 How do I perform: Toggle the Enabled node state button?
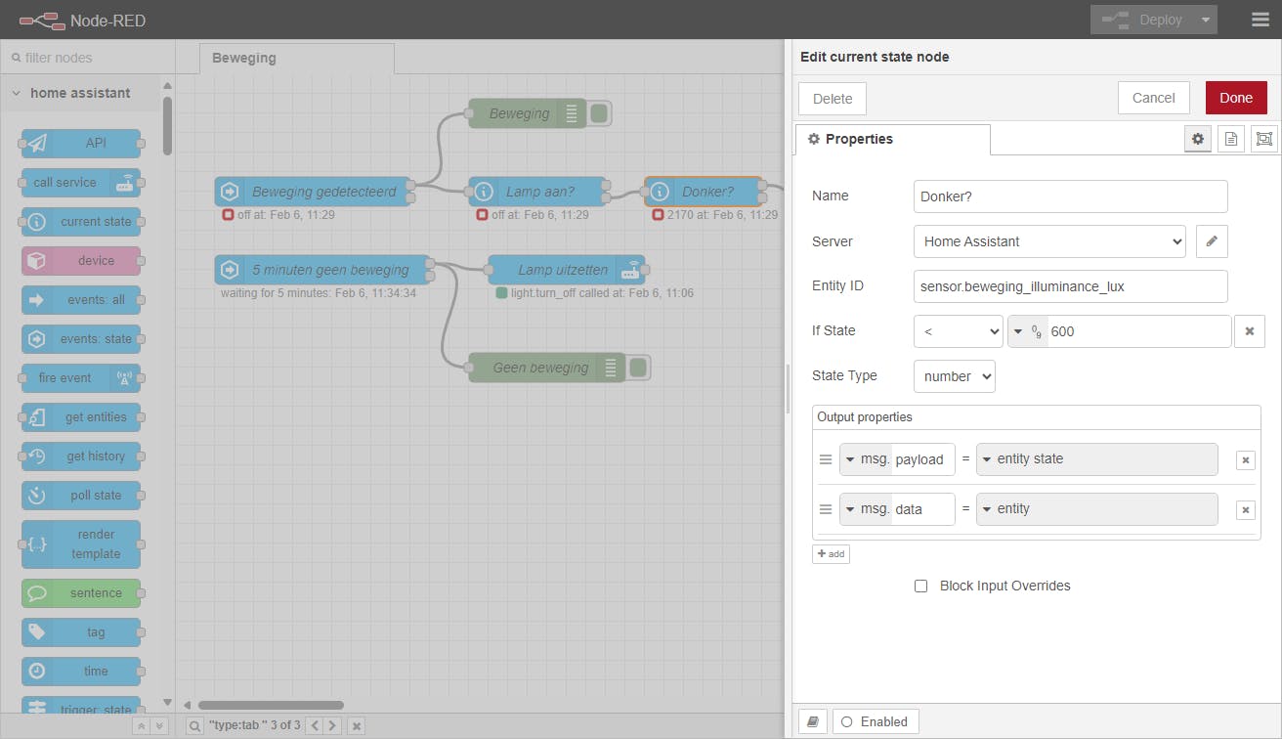[x=875, y=721]
